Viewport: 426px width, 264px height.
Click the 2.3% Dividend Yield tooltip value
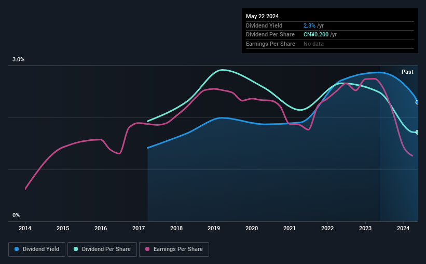pyautogui.click(x=309, y=25)
